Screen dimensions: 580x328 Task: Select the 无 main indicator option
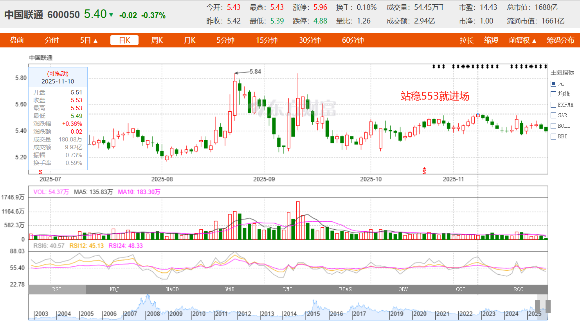[x=553, y=83]
